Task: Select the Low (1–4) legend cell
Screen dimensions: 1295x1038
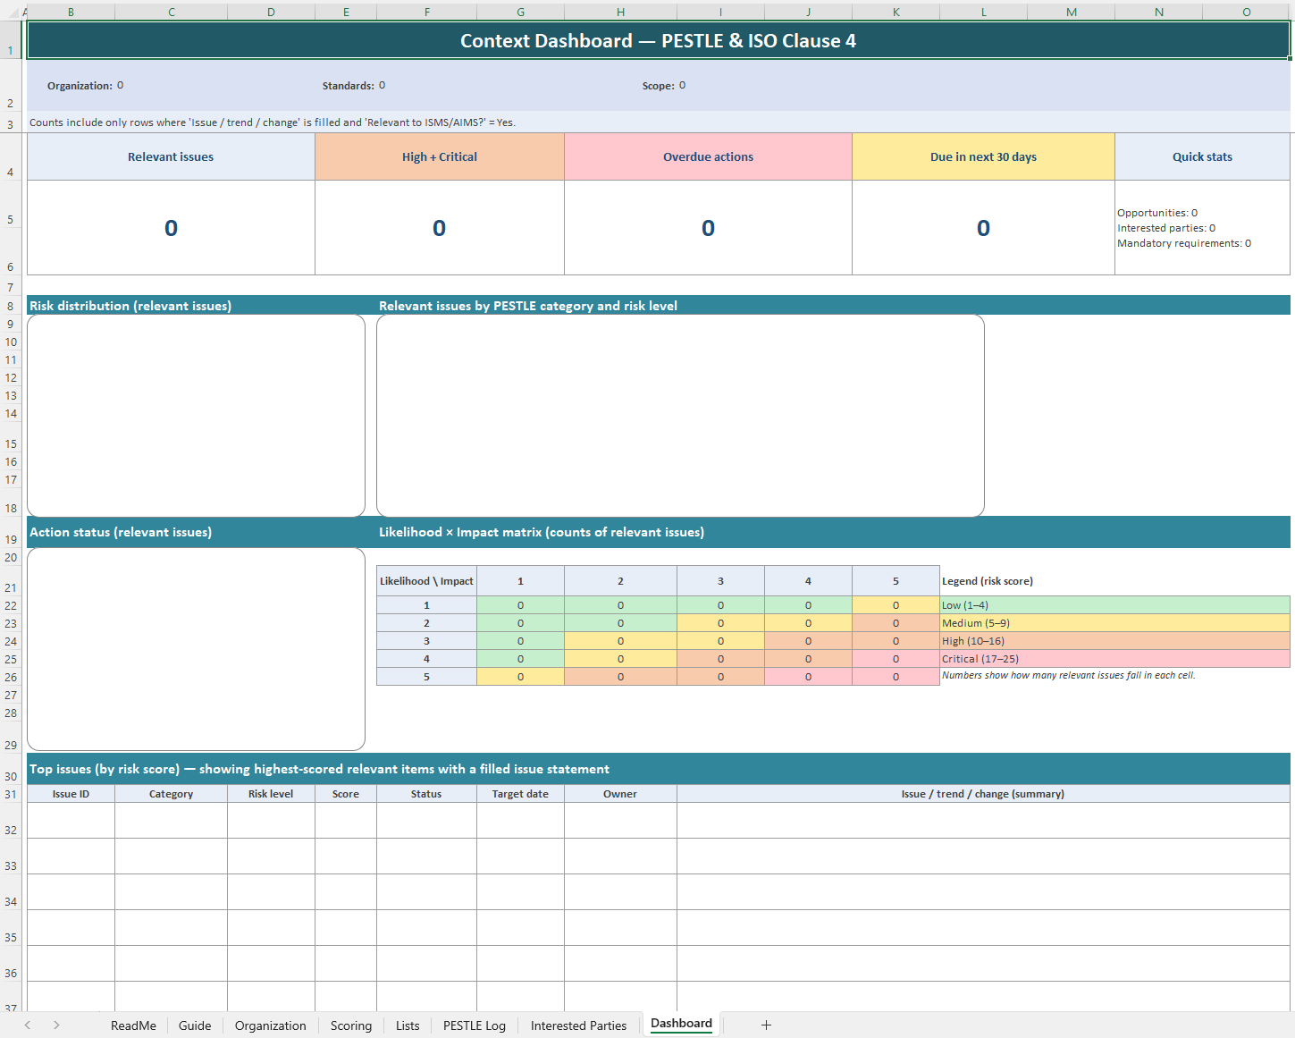Action: (1114, 605)
